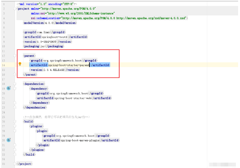Click the xml version declaration on line 1

click(47, 4)
